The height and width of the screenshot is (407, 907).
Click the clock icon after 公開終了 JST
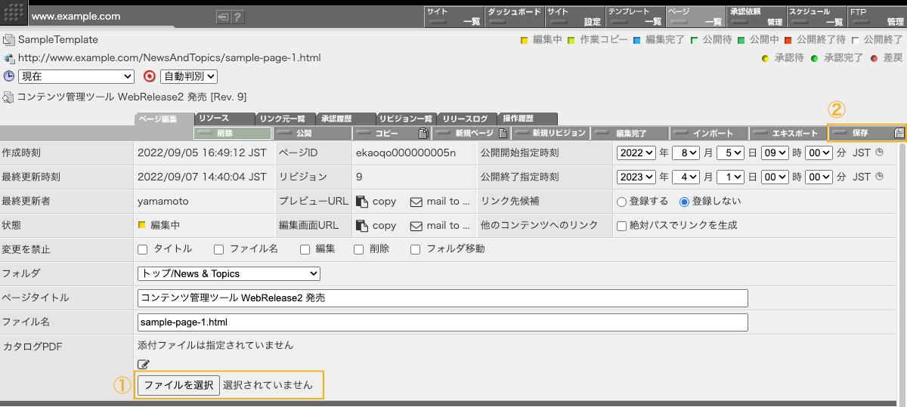[879, 177]
